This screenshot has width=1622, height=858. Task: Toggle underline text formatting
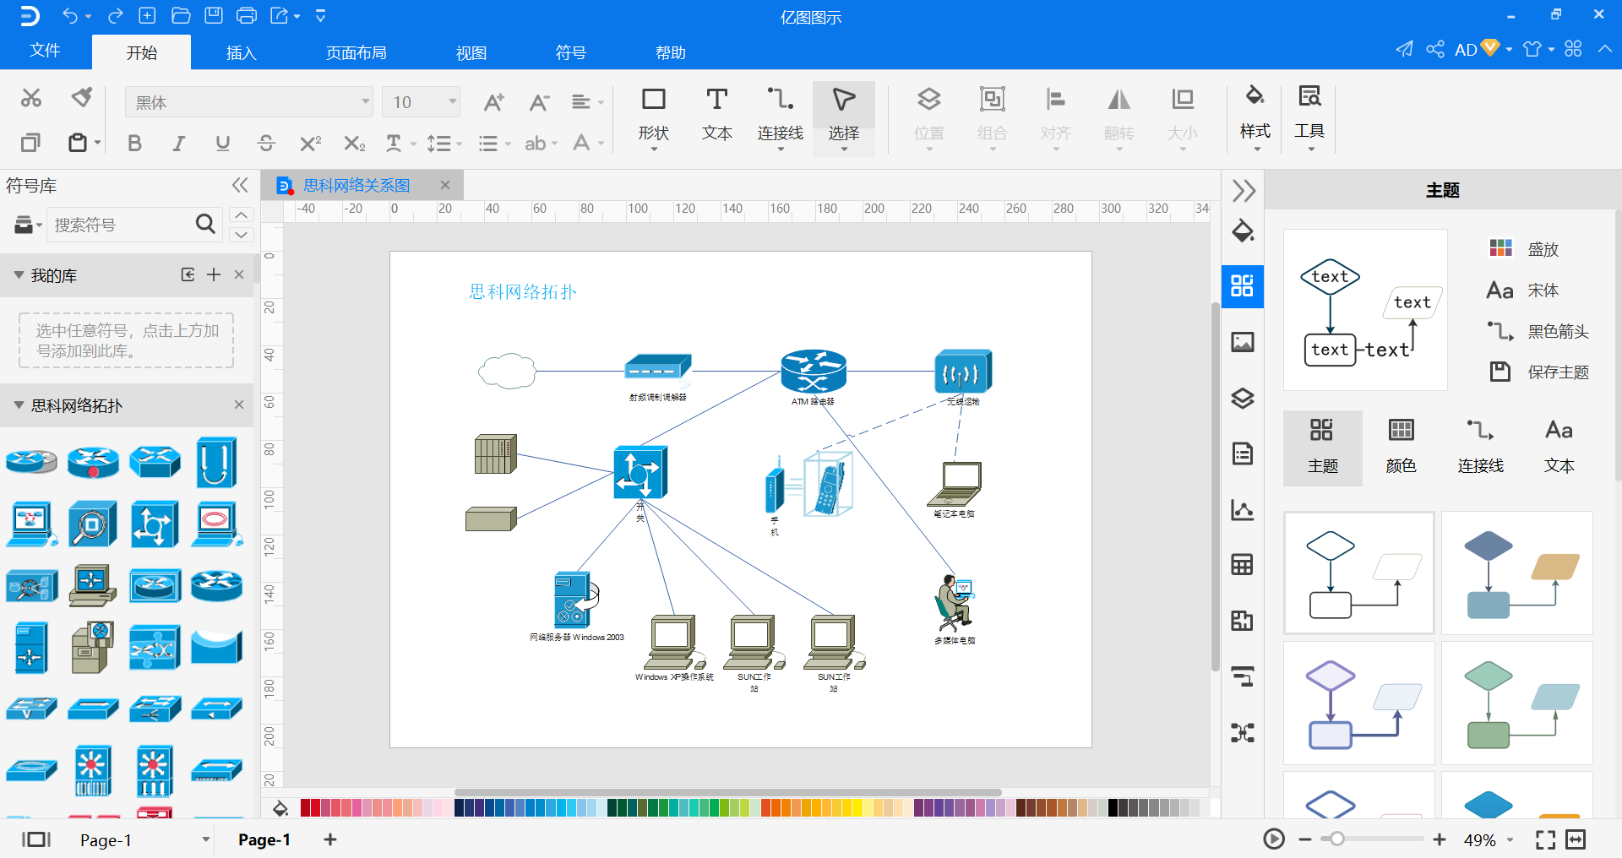point(222,144)
